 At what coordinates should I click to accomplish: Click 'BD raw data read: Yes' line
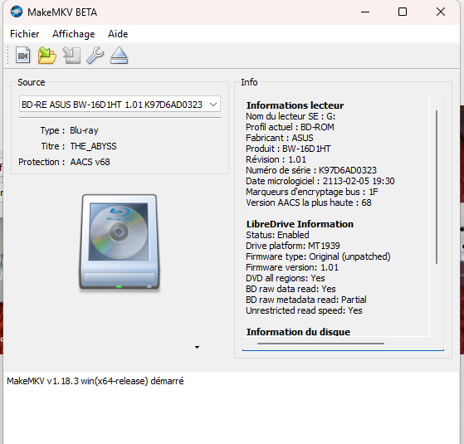point(291,289)
